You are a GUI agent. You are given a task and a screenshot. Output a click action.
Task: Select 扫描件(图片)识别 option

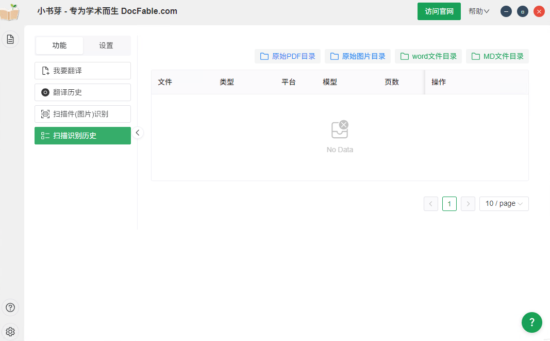click(82, 114)
